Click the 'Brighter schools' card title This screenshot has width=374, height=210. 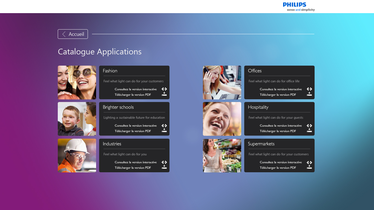(x=118, y=107)
